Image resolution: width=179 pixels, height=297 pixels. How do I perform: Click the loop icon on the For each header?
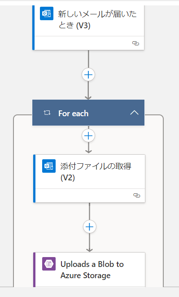(47, 113)
